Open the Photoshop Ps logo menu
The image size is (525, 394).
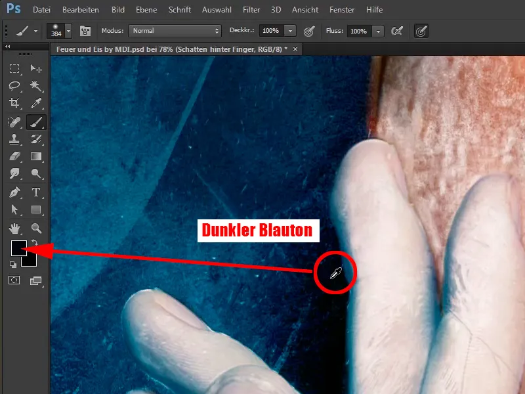pyautogui.click(x=14, y=9)
